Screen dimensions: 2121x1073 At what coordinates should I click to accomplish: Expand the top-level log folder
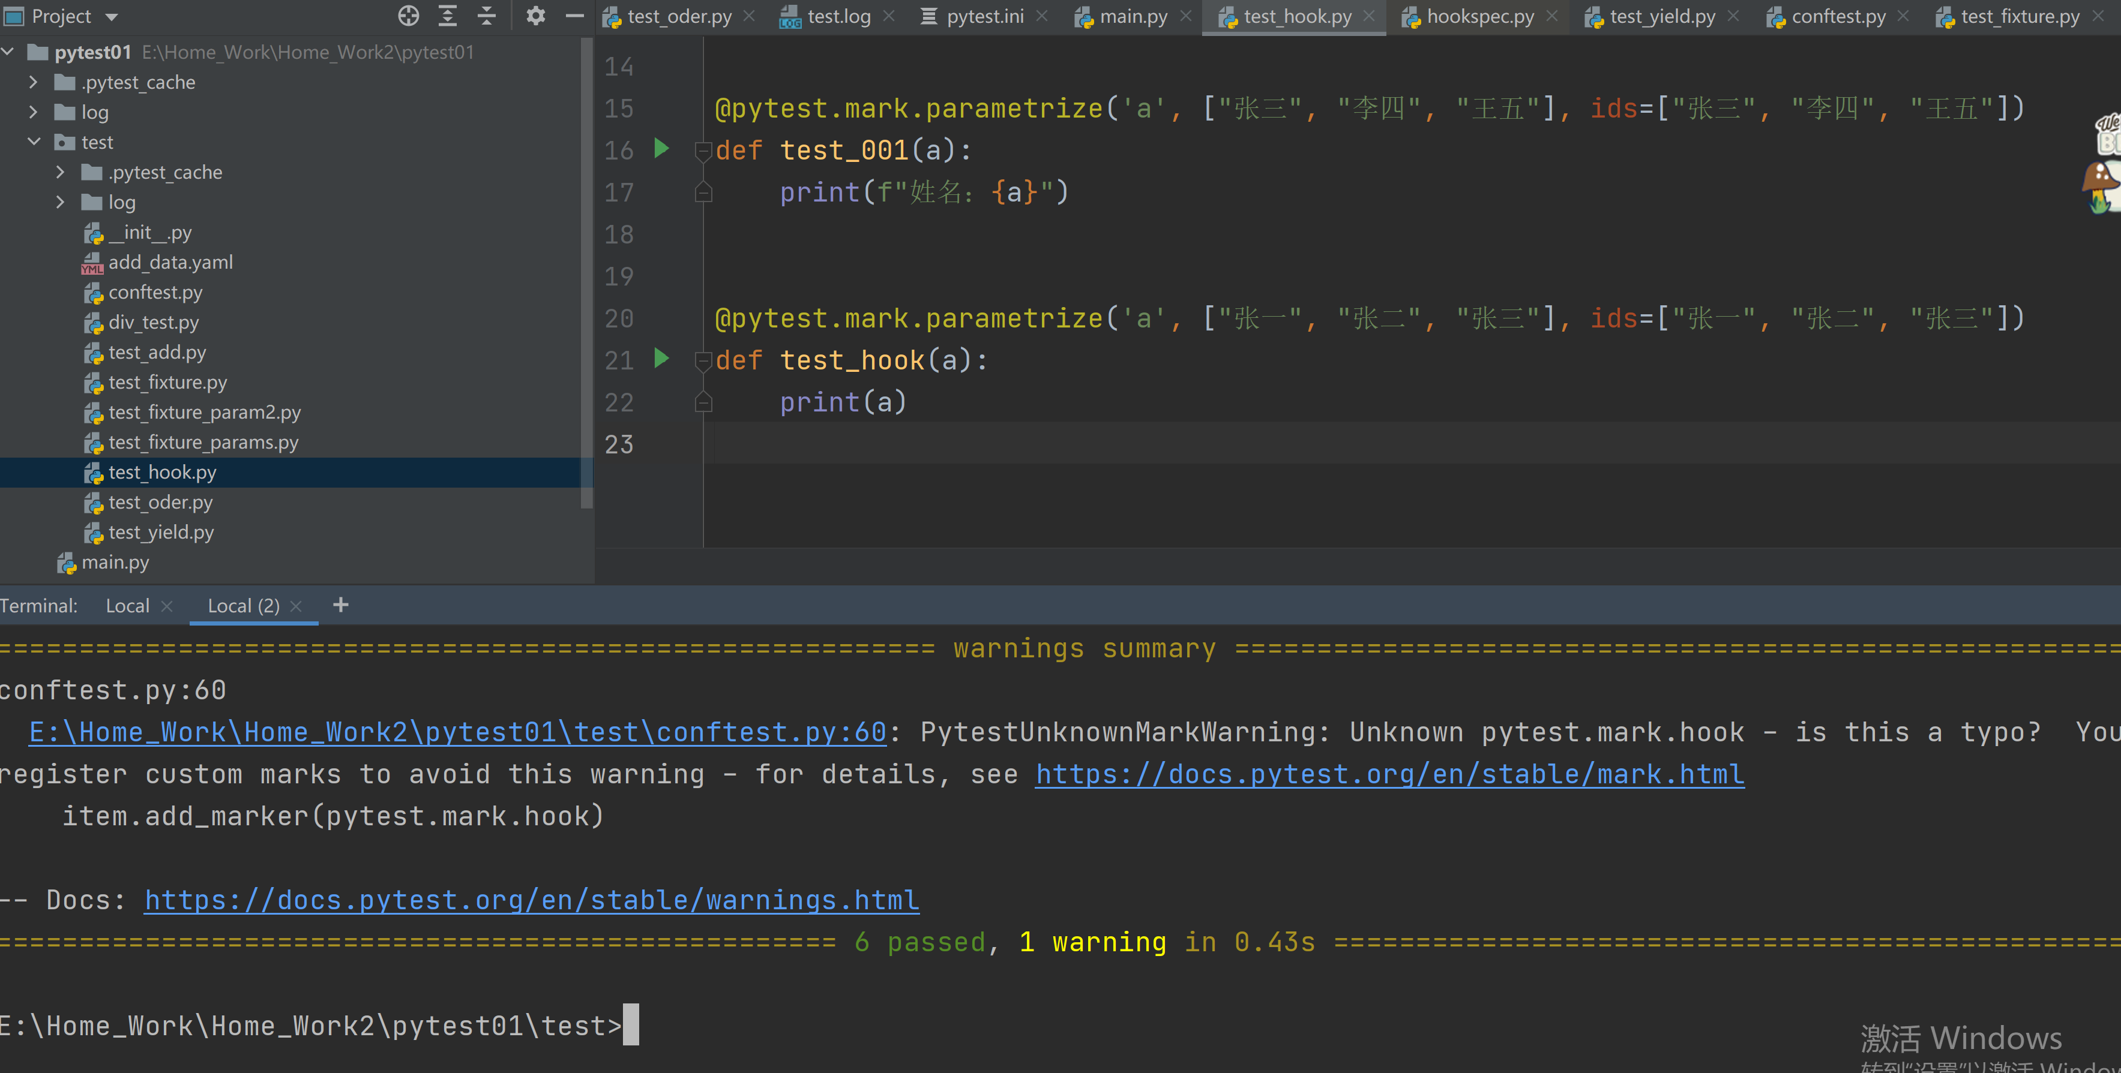34,112
